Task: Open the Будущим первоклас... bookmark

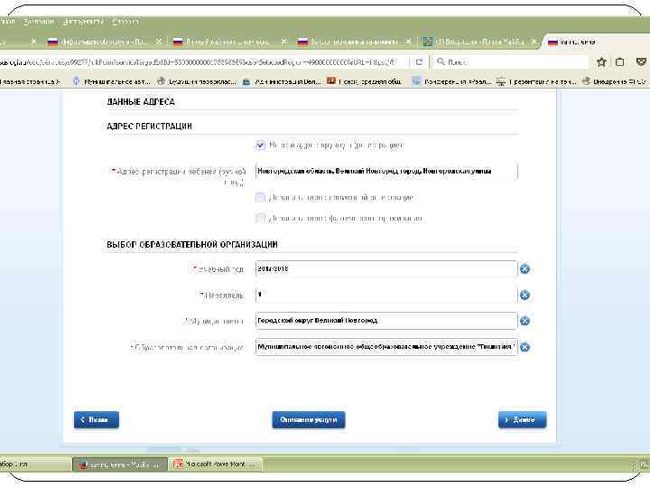Action: [x=197, y=81]
